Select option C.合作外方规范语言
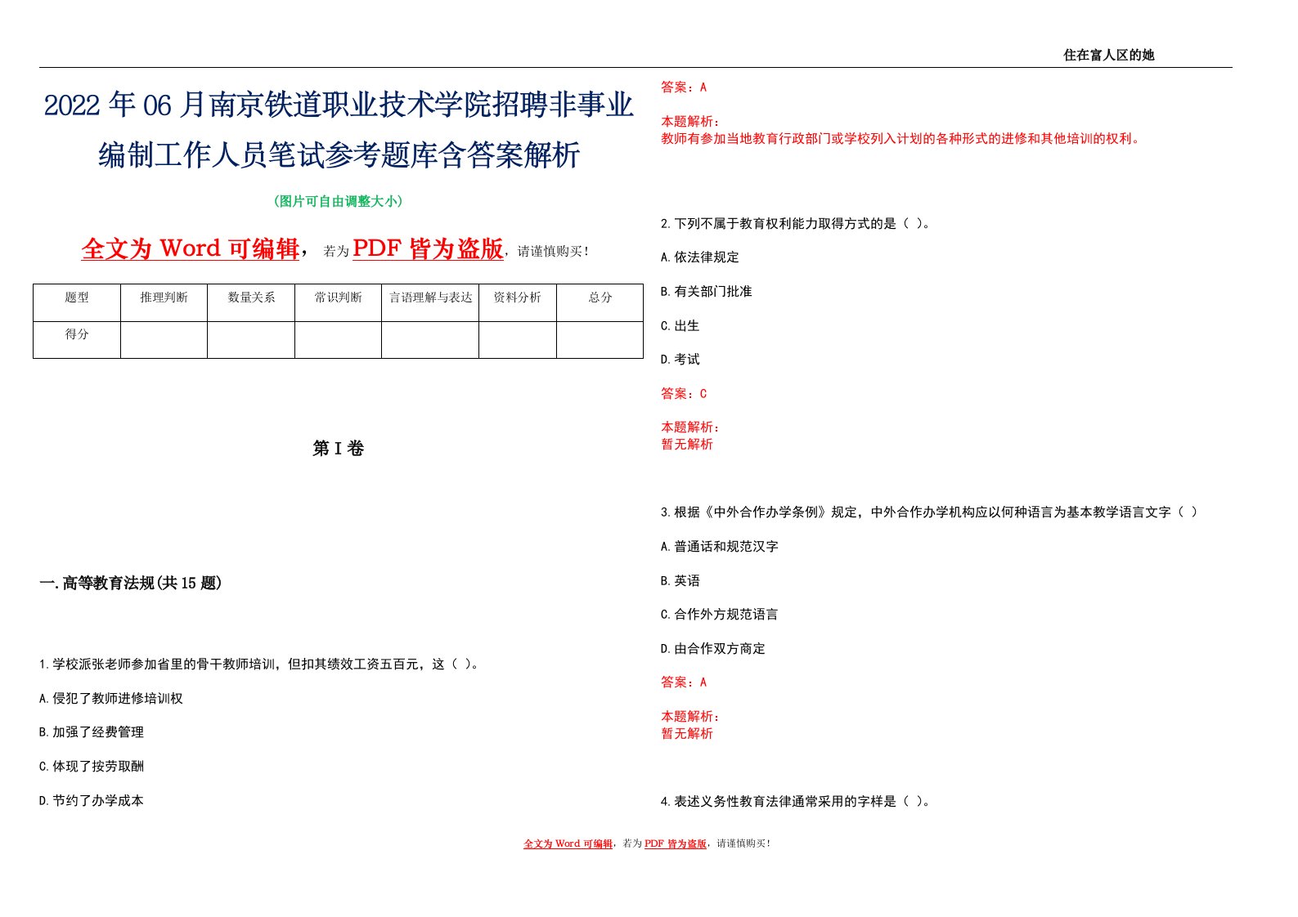The image size is (1298, 917). [x=720, y=615]
